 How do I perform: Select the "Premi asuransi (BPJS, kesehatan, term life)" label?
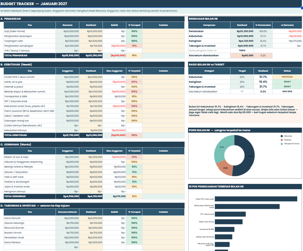coord(29,111)
